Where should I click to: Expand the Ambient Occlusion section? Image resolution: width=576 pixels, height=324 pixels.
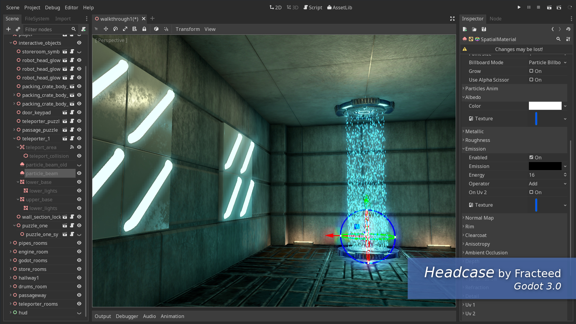486,252
